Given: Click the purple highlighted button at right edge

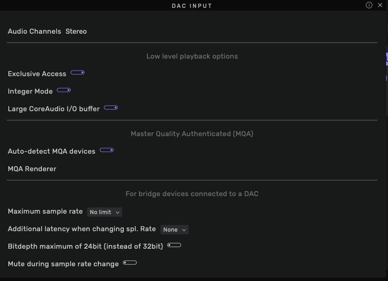Looking at the screenshot, I should point(387,59).
